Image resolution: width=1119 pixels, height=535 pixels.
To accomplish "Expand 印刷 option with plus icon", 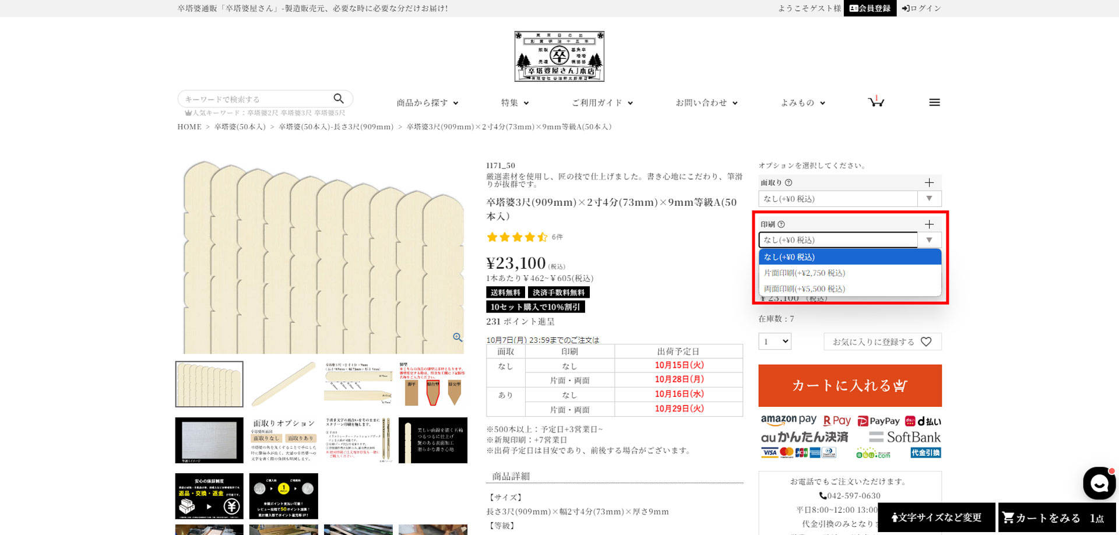I will pyautogui.click(x=929, y=224).
